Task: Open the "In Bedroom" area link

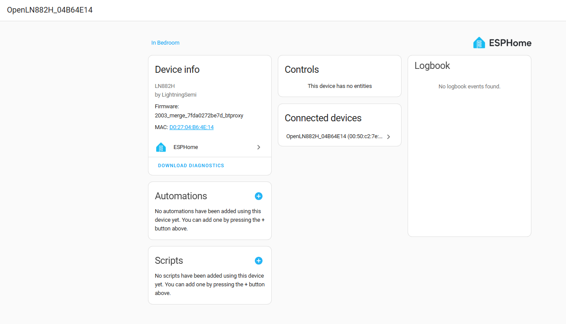Action: [165, 43]
